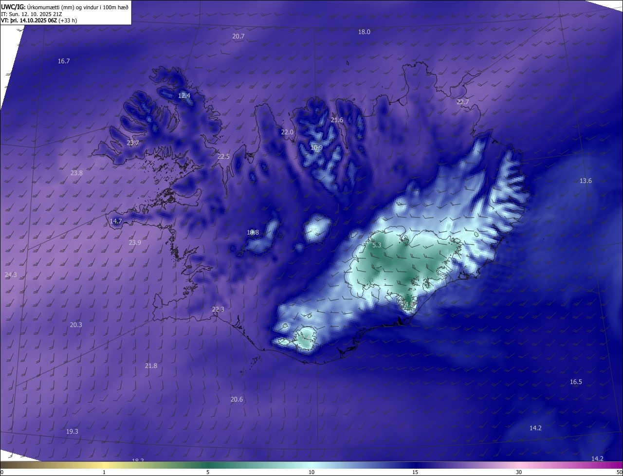Click the color scale tick labeled 5
623x476 pixels.
point(208,472)
